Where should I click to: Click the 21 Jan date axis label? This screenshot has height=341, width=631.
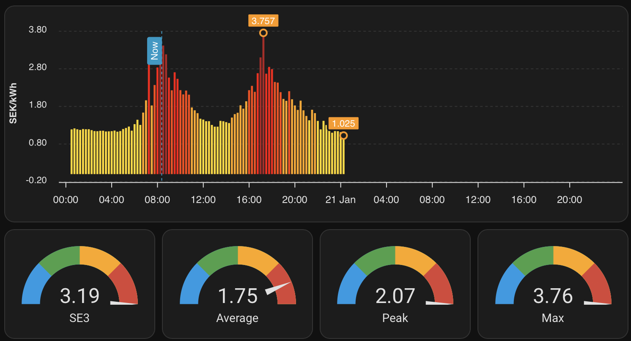pos(340,200)
